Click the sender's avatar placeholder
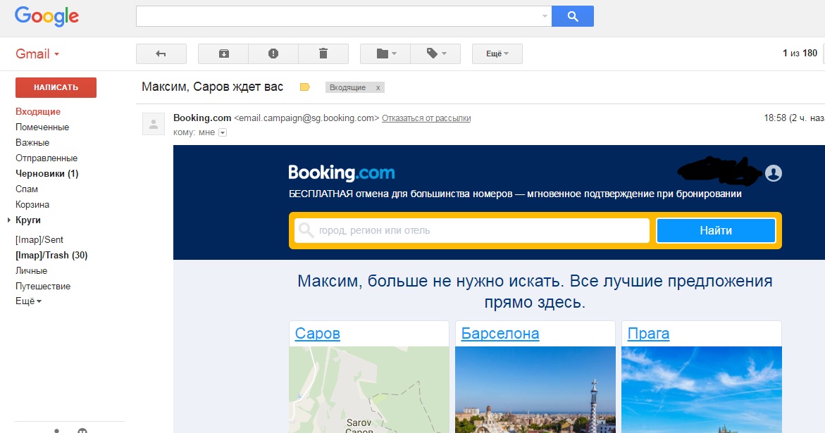 coord(153,124)
